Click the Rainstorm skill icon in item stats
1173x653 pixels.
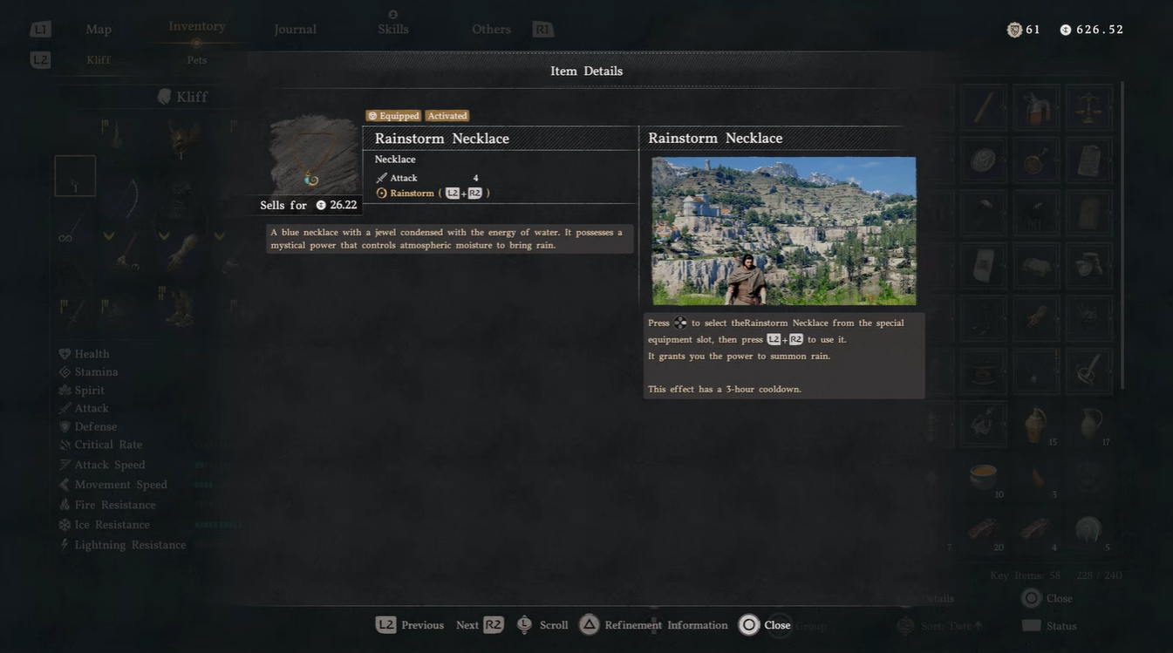(x=381, y=194)
